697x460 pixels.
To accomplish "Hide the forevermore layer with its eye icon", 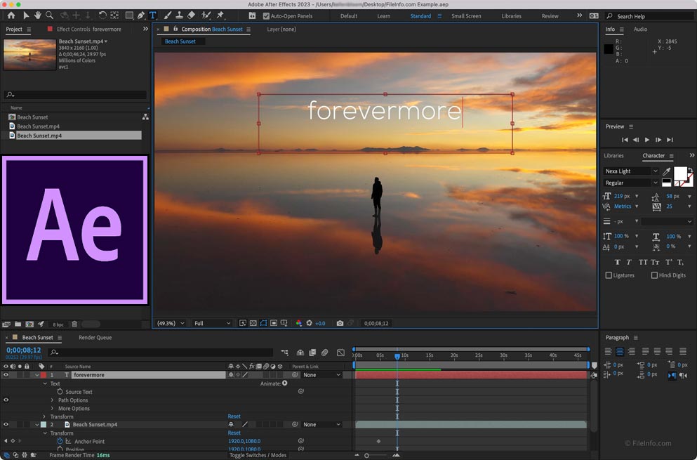I will (6, 375).
